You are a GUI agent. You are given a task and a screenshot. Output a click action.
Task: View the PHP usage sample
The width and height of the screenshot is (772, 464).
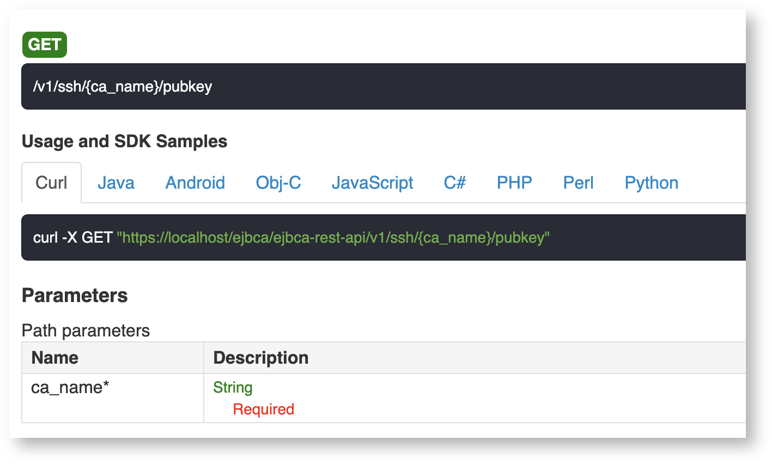pos(514,183)
